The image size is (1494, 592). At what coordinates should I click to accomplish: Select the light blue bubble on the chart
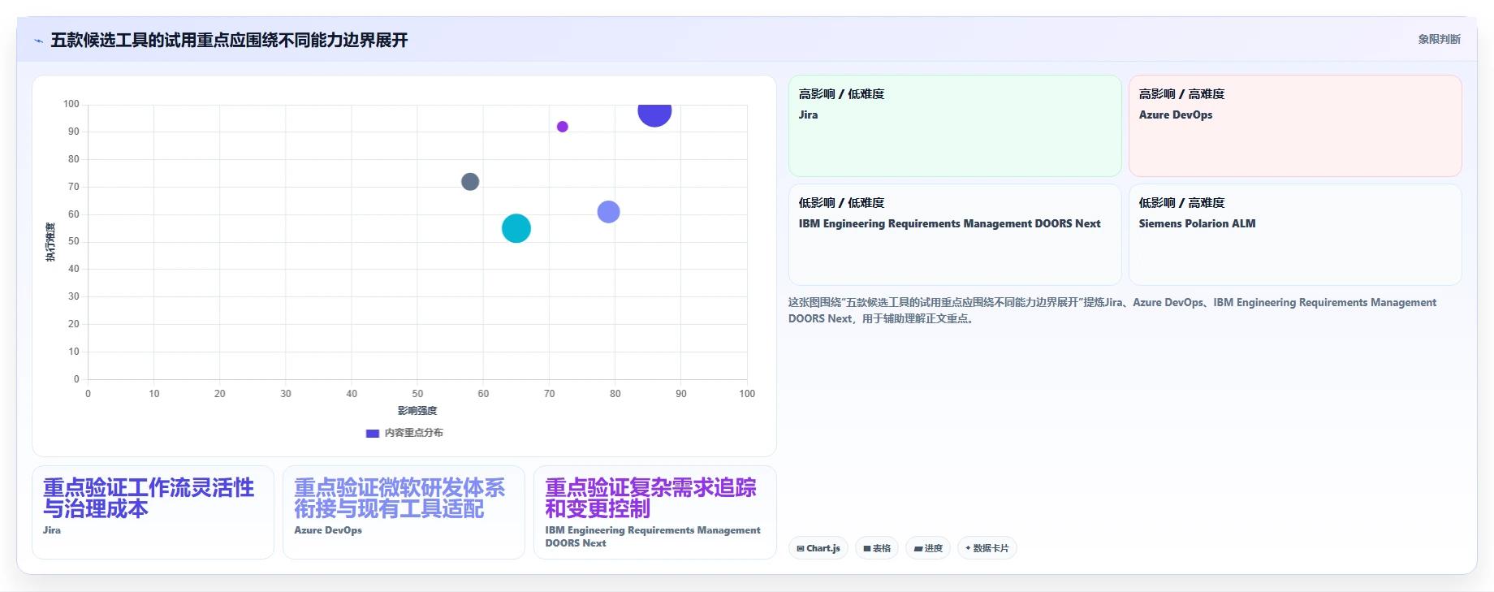coord(608,212)
